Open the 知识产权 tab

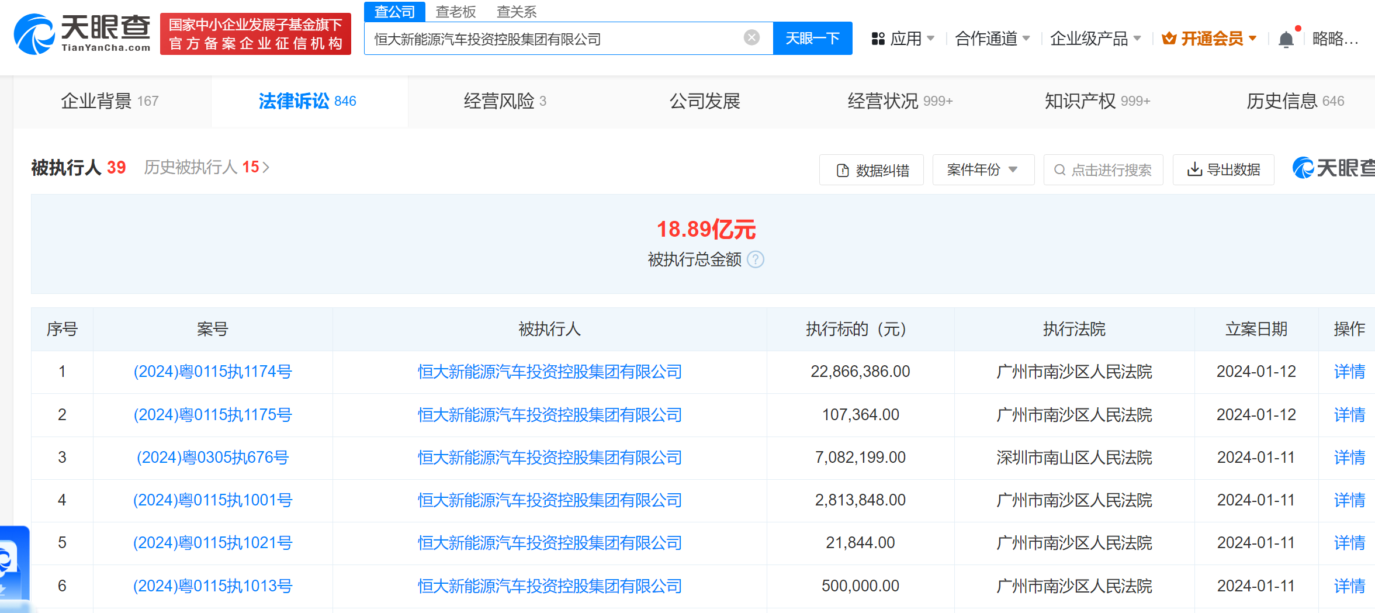(x=1097, y=101)
